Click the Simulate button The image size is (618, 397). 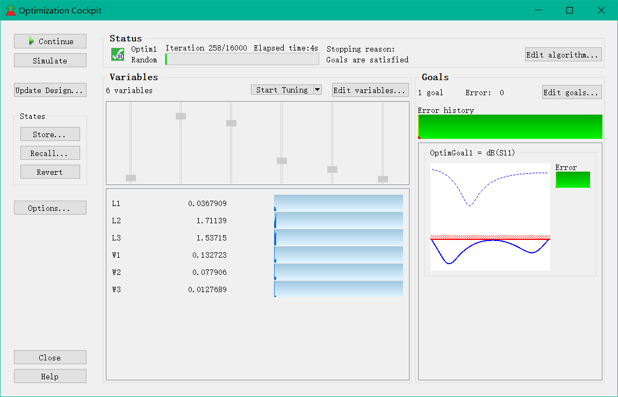coord(50,61)
